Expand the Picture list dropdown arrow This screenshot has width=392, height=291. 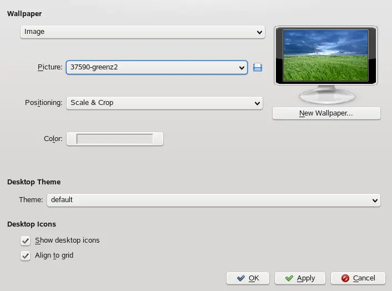(242, 68)
